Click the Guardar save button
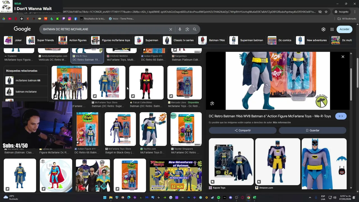 point(312,130)
